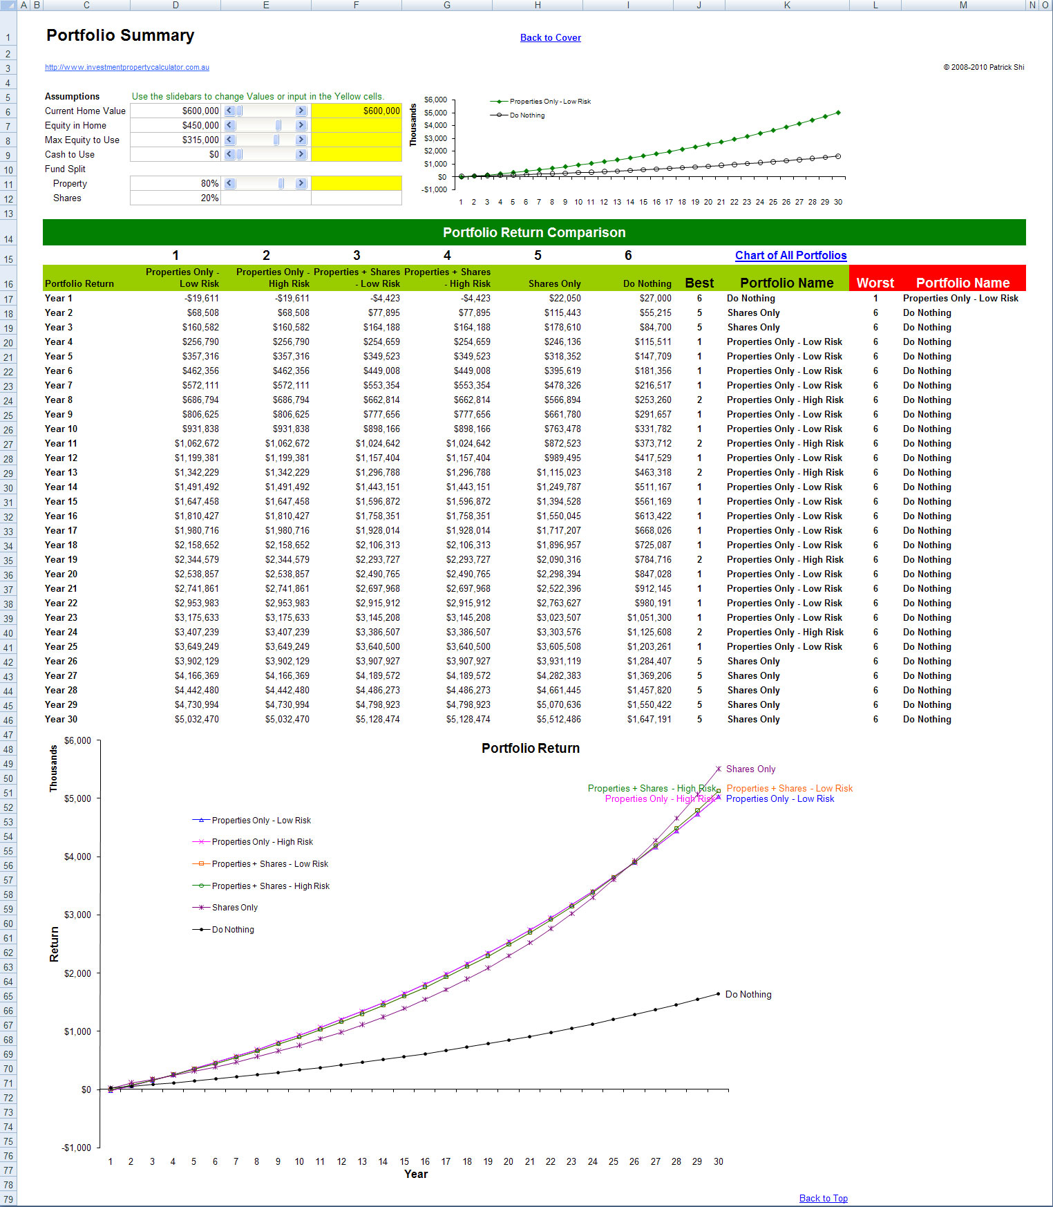Image resolution: width=1053 pixels, height=1207 pixels.
Task: Select the yellow Equity in Home input cell
Action: point(357,125)
